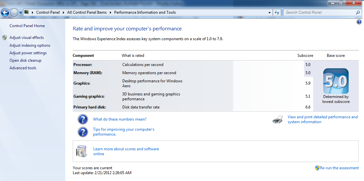Open address bar history dropdown
Screen dimensions: 364x181
coord(269,12)
